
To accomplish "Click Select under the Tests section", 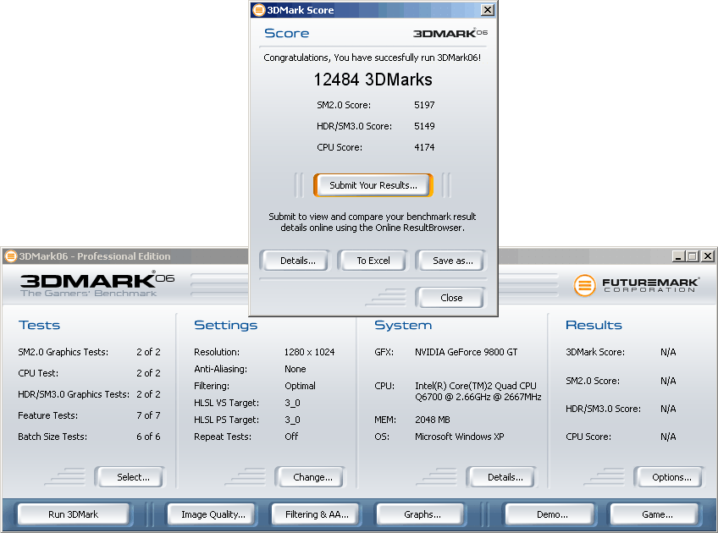I will (x=133, y=477).
